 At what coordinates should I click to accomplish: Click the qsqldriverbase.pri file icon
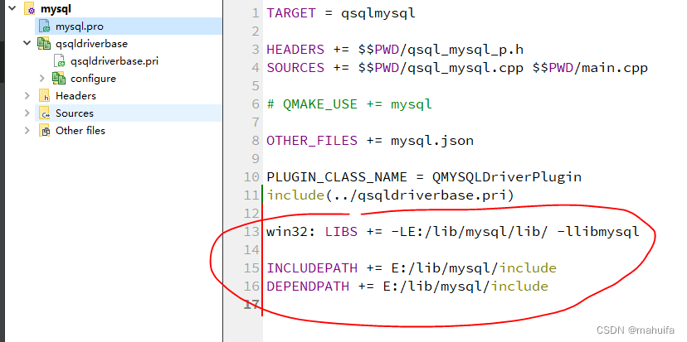pos(59,60)
